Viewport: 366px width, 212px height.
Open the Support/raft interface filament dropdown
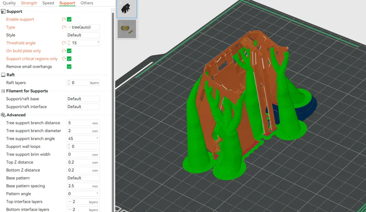pos(83,107)
